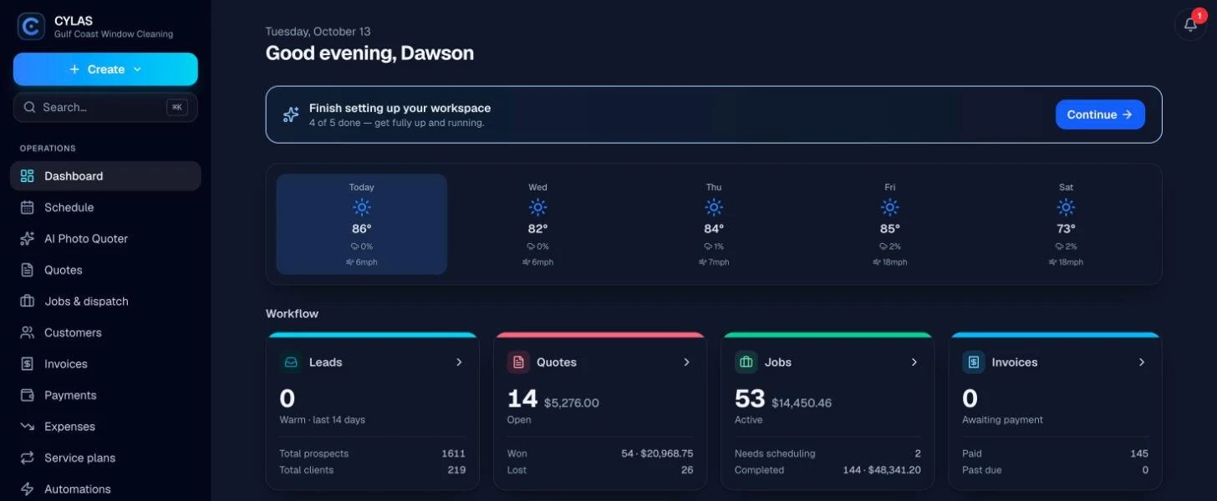Click the 'Awaiting payment' label
The height and width of the screenshot is (501, 1217).
click(x=1002, y=420)
